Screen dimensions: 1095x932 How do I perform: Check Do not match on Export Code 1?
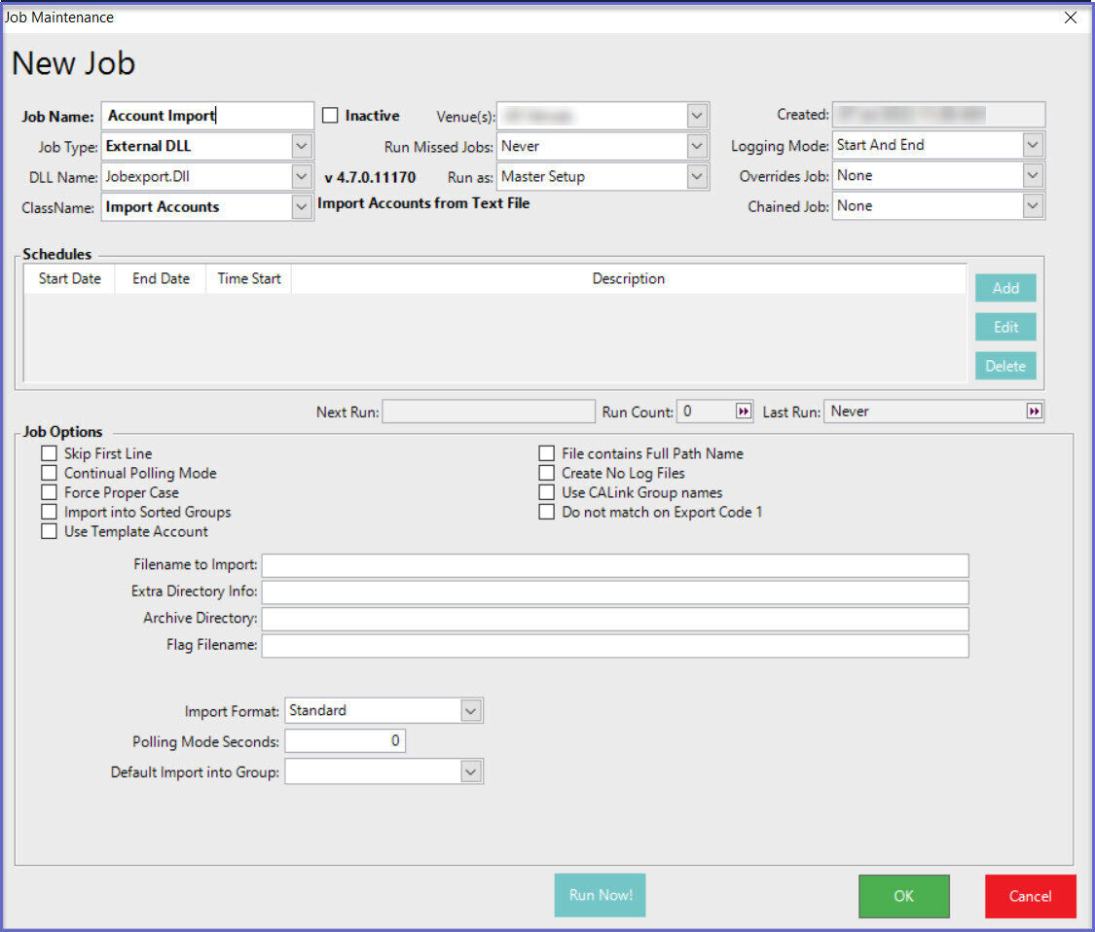point(546,512)
